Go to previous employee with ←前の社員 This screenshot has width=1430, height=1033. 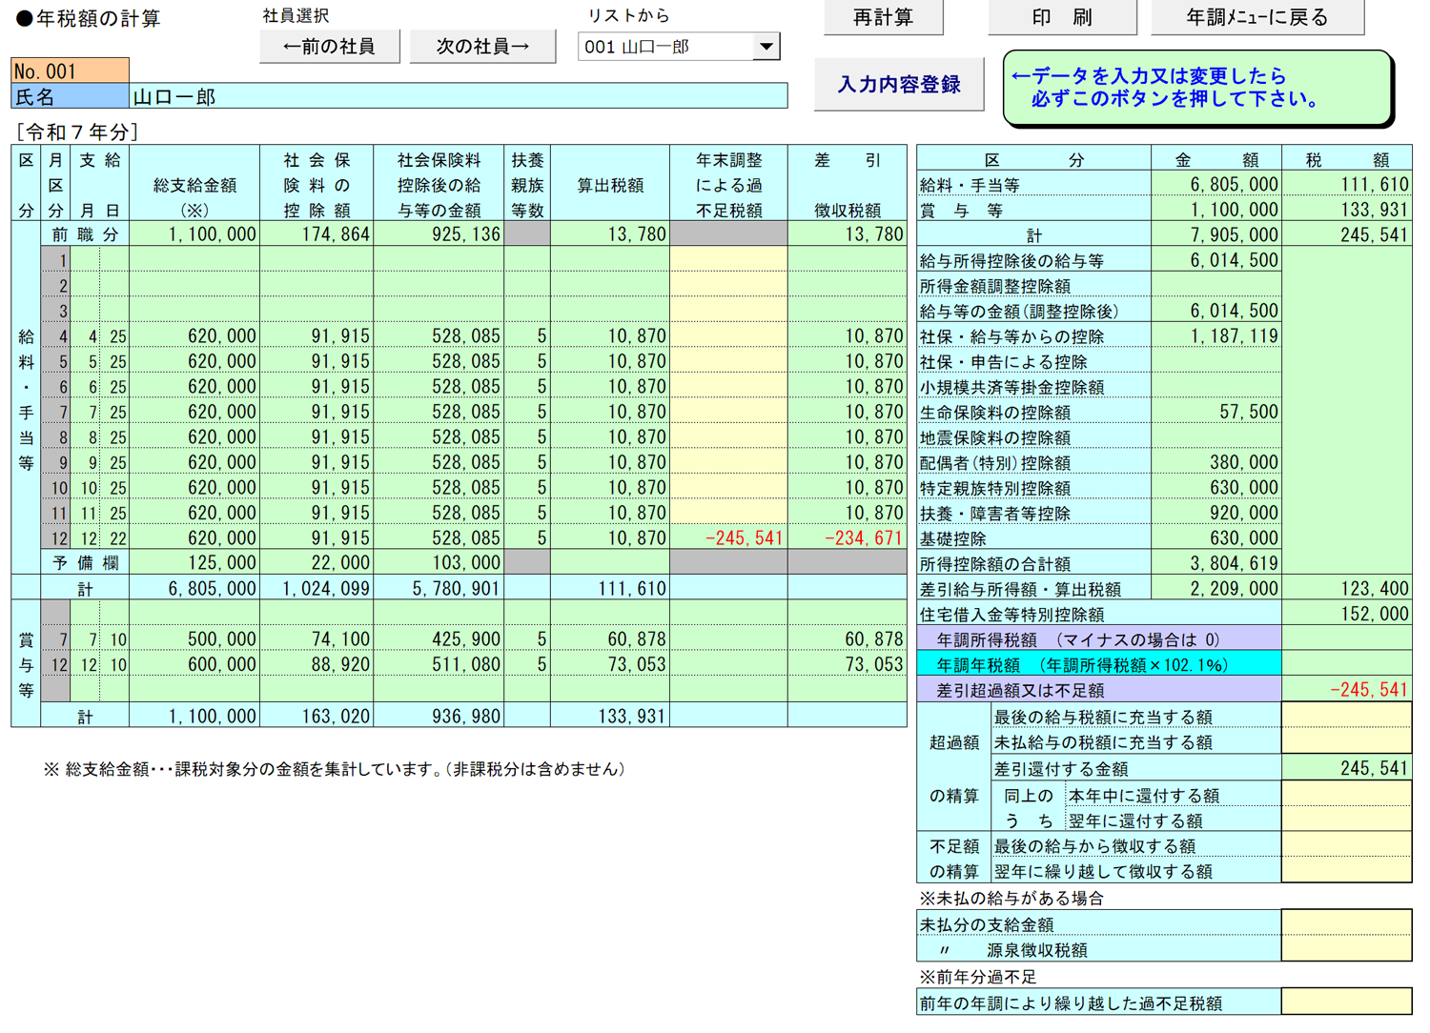(329, 47)
